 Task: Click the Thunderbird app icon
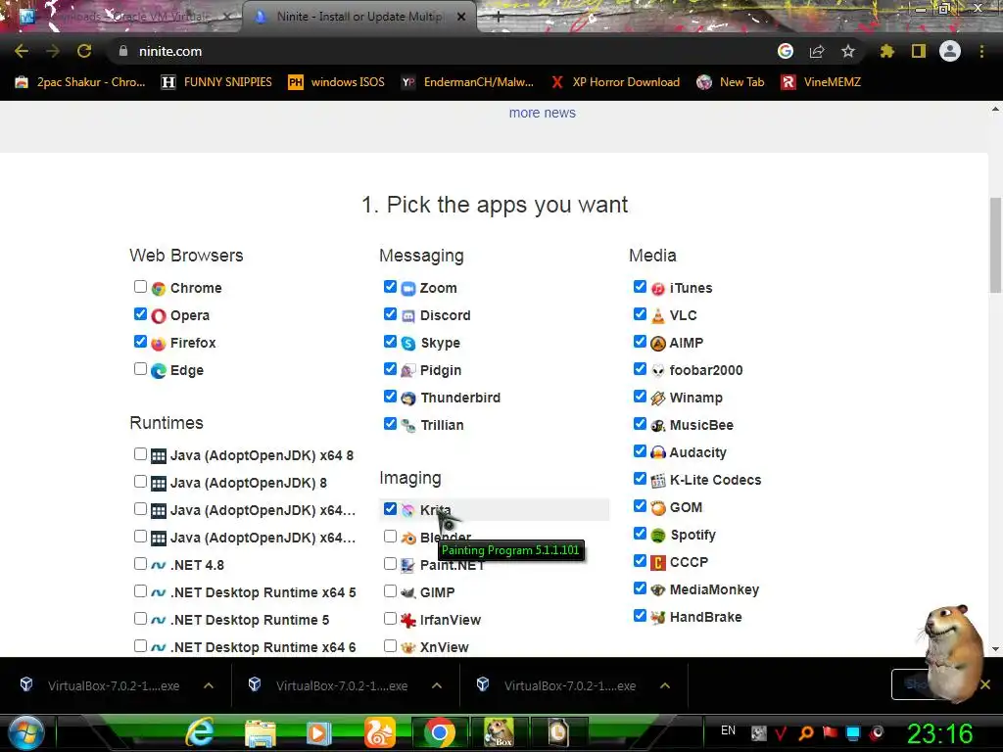(408, 399)
